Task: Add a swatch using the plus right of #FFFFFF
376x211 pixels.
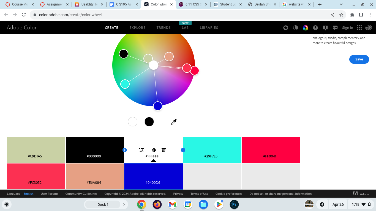Action: [183, 150]
